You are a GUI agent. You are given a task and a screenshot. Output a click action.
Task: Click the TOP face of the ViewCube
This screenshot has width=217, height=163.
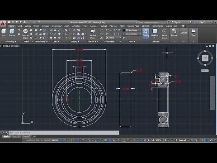coord(205,58)
